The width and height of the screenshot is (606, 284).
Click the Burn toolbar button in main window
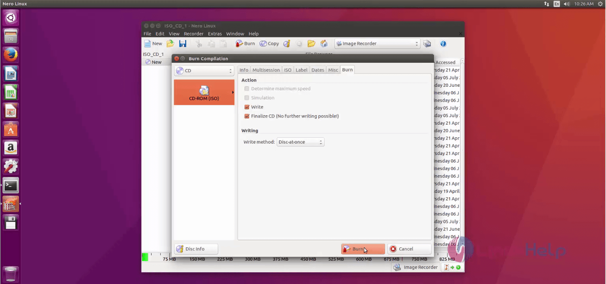coord(245,44)
